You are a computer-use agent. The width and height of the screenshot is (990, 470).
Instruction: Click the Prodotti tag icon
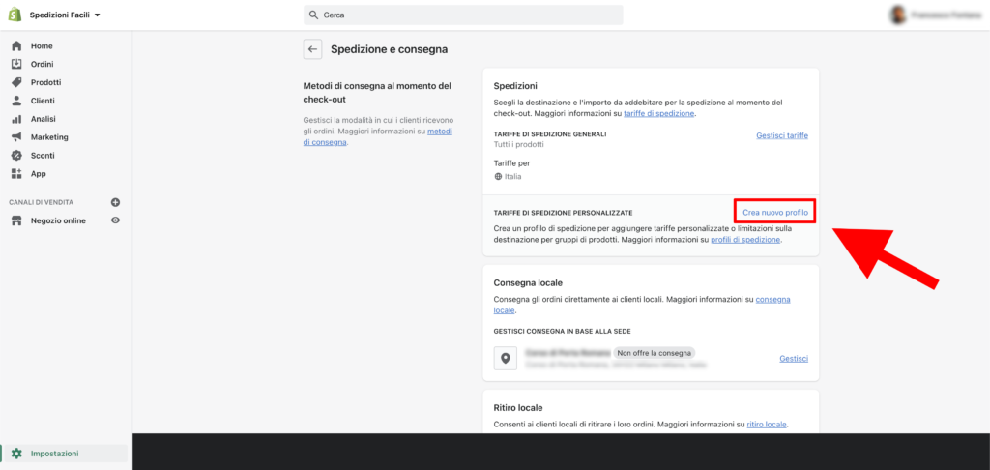[17, 82]
